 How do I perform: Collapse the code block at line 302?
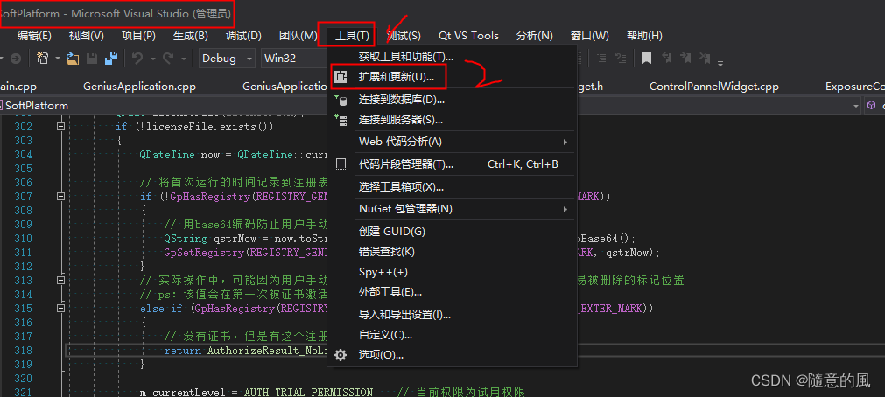[x=61, y=126]
